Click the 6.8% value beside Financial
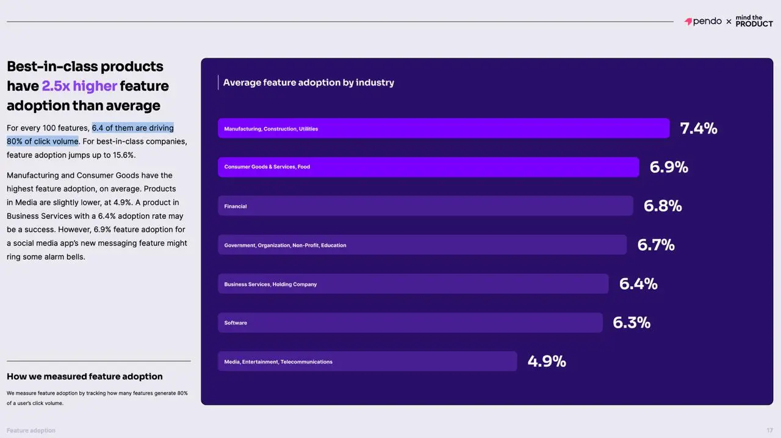Image resolution: width=781 pixels, height=438 pixels. 663,206
